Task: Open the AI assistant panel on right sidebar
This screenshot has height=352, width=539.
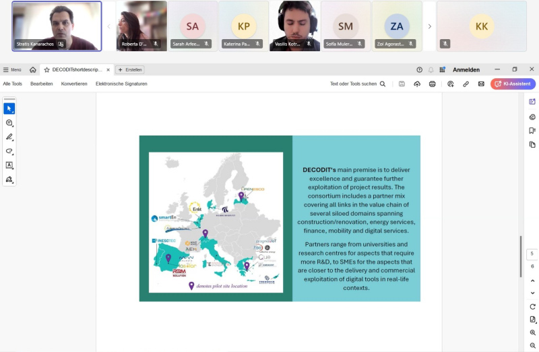Action: (532, 102)
